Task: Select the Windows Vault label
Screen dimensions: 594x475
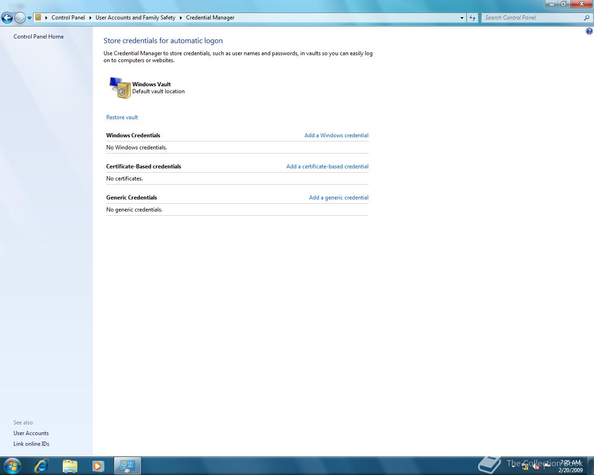Action: point(151,84)
